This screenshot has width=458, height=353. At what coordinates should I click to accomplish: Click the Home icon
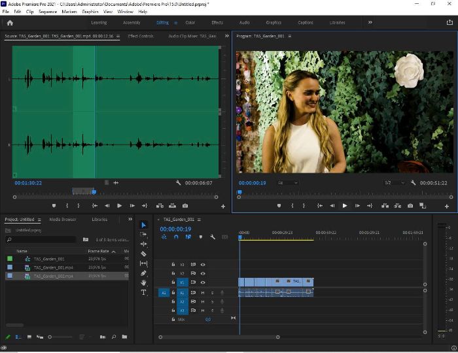(x=10, y=23)
